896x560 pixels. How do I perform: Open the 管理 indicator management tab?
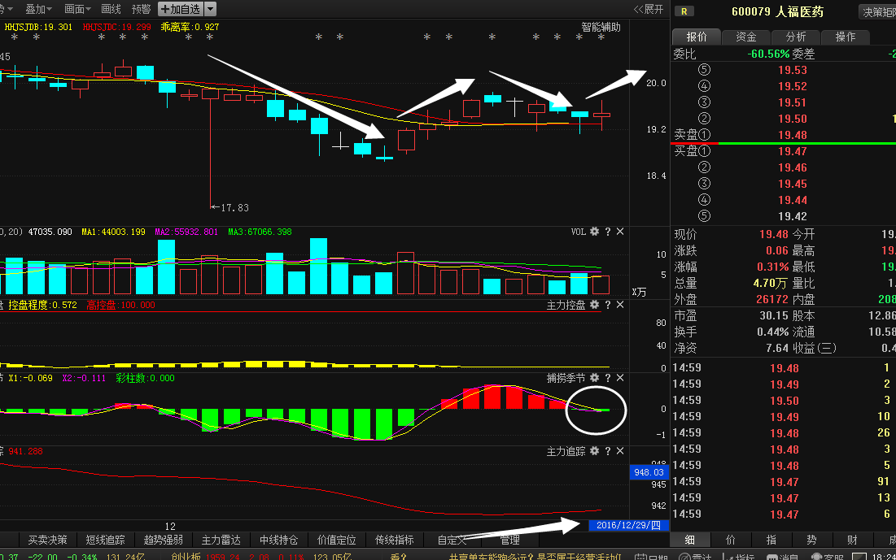point(509,540)
